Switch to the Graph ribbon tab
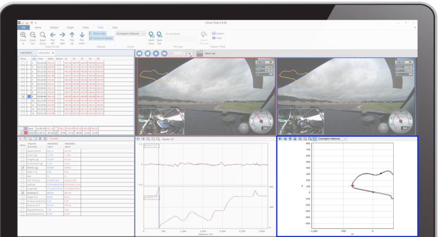The height and width of the screenshot is (237, 439). coord(70,27)
